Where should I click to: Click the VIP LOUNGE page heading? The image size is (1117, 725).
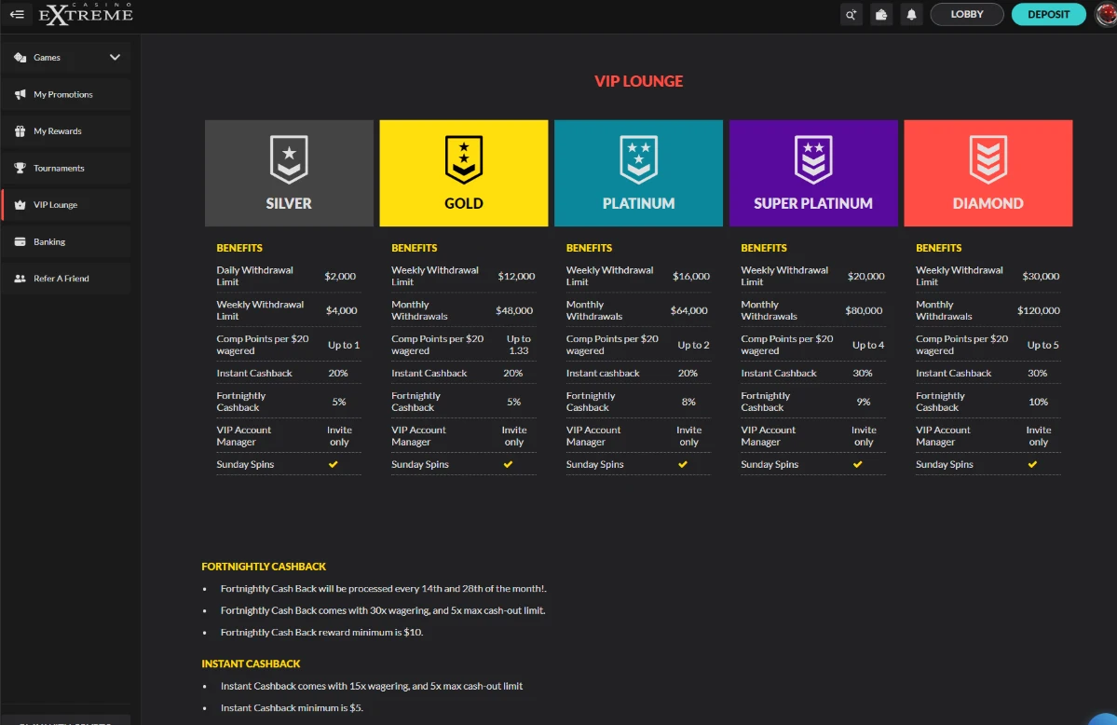[x=638, y=81]
